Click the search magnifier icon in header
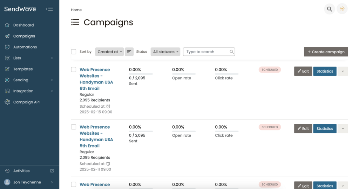 (329, 9)
